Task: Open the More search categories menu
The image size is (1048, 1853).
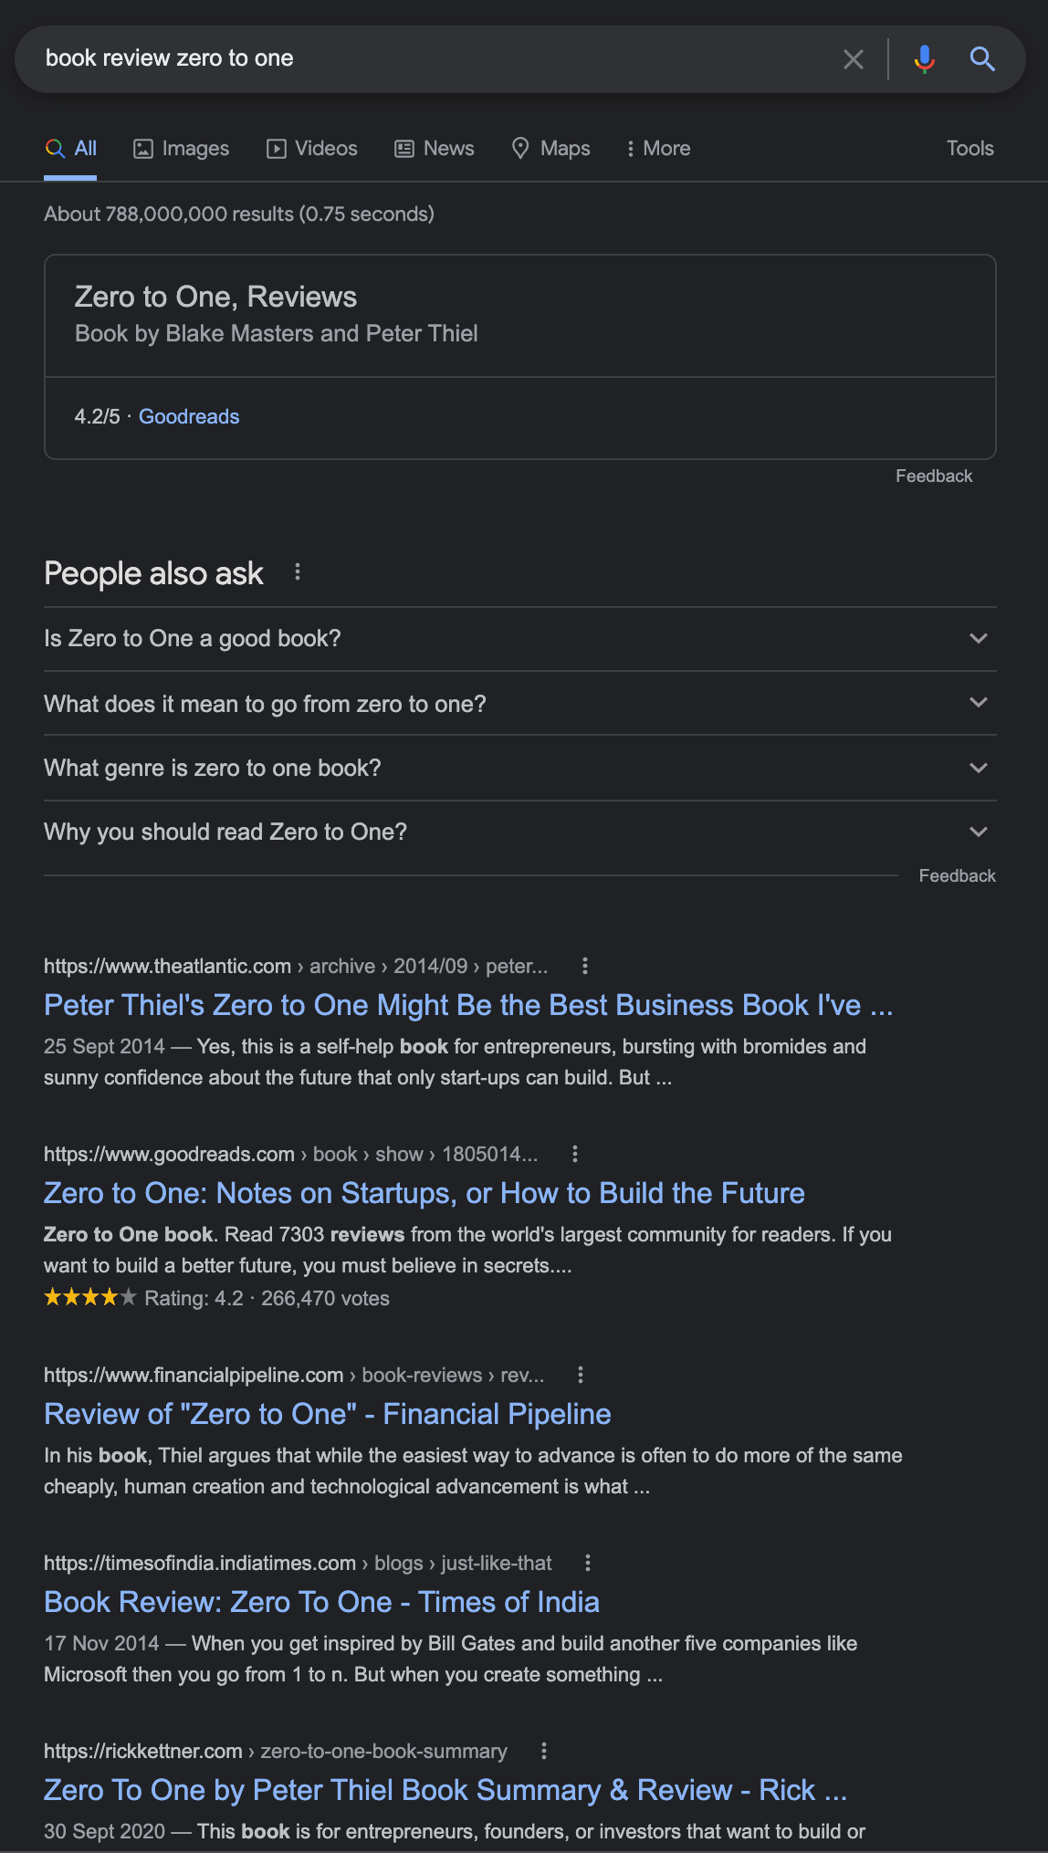Action: [x=658, y=149]
